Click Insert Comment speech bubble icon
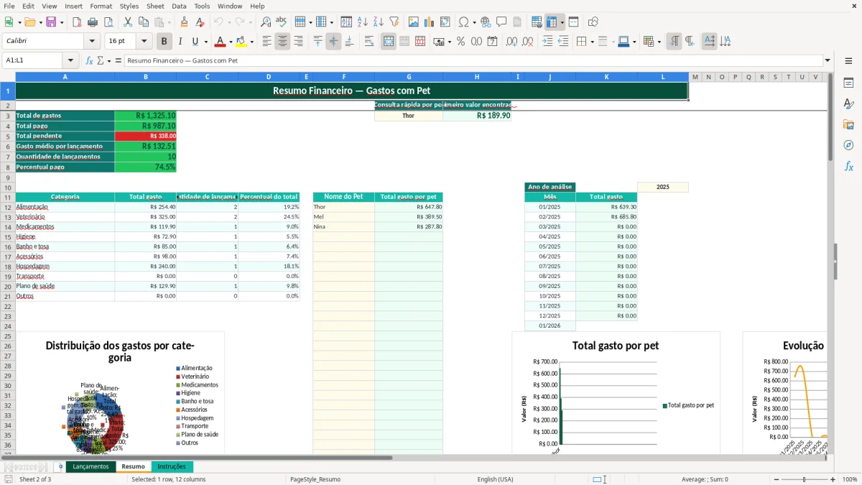This screenshot has width=862, height=485. coord(501,22)
